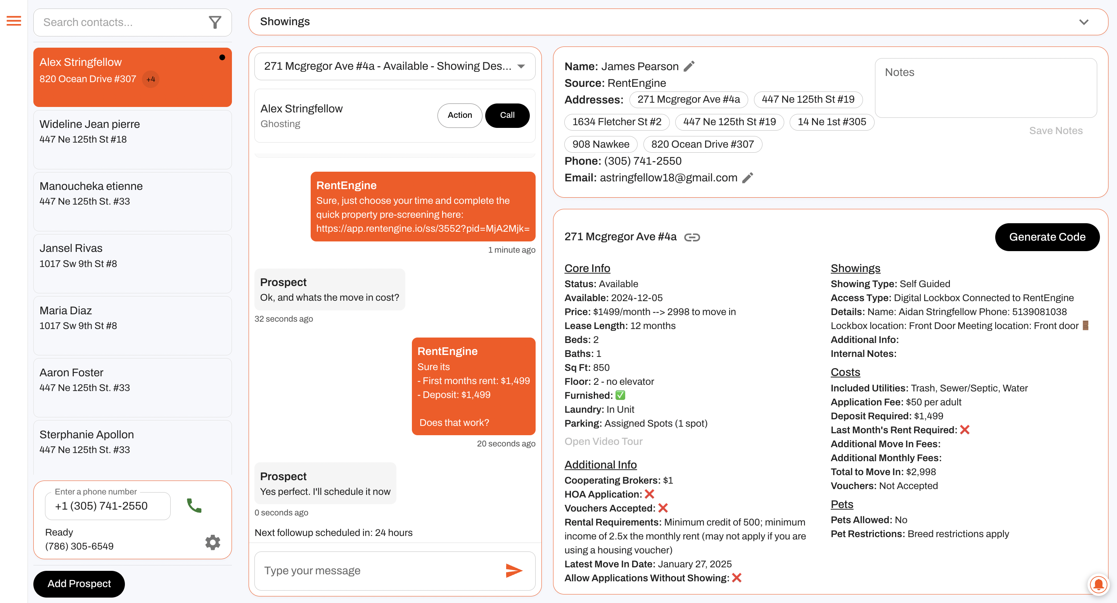Open the contact filter options

click(216, 22)
